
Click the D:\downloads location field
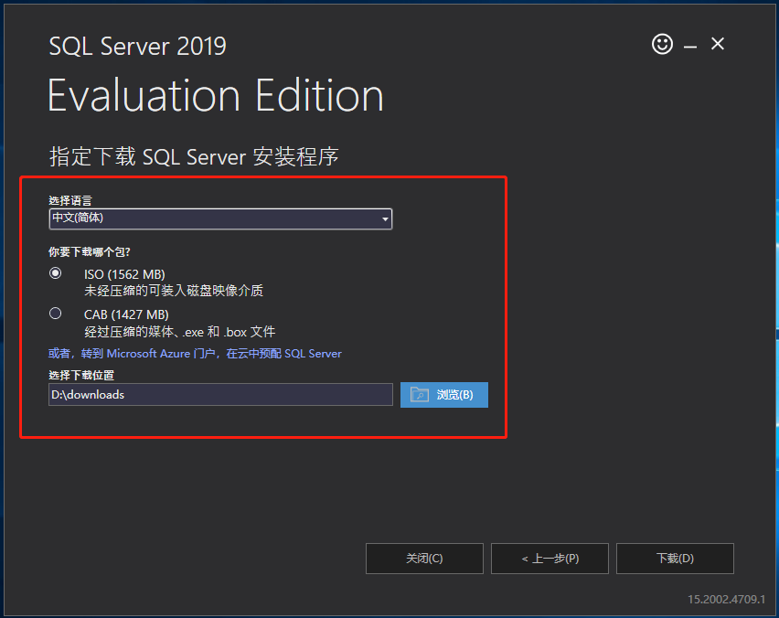point(220,394)
